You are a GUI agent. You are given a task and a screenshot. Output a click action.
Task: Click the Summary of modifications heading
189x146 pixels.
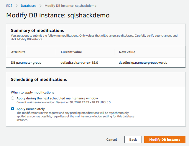coord(37,30)
